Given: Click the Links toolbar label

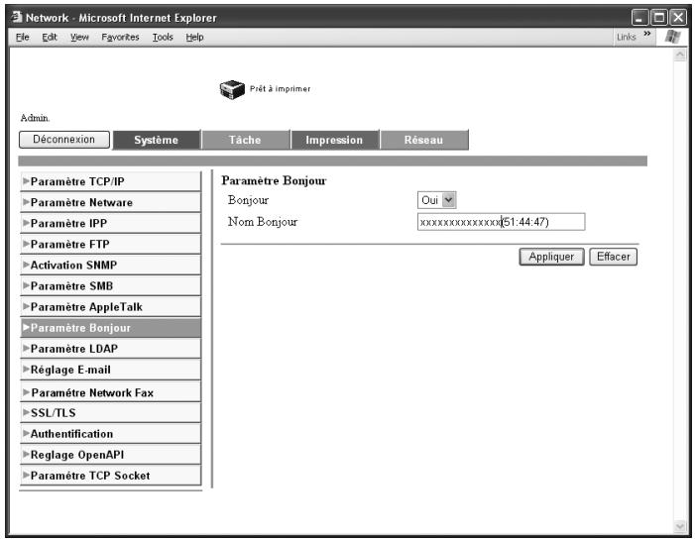Looking at the screenshot, I should pyautogui.click(x=627, y=38).
